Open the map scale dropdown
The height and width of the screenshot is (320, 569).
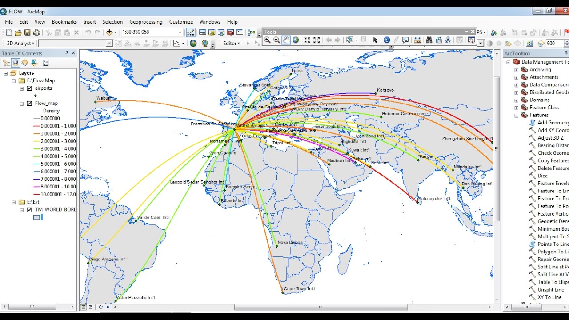click(180, 32)
